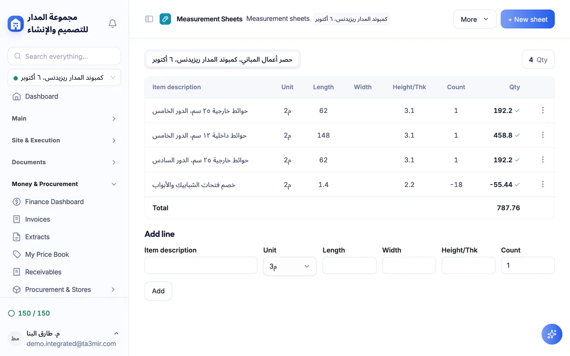Click the Length input field
Viewport: 570px width, 356px height.
pos(349,266)
